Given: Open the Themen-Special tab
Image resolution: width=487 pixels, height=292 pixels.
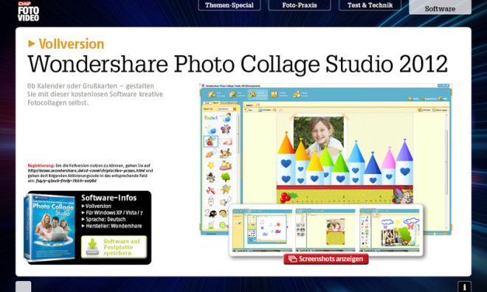Looking at the screenshot, I should [229, 5].
